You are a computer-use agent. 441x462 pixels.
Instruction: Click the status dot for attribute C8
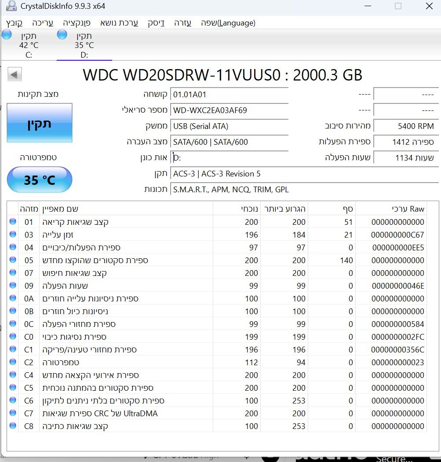click(x=13, y=425)
